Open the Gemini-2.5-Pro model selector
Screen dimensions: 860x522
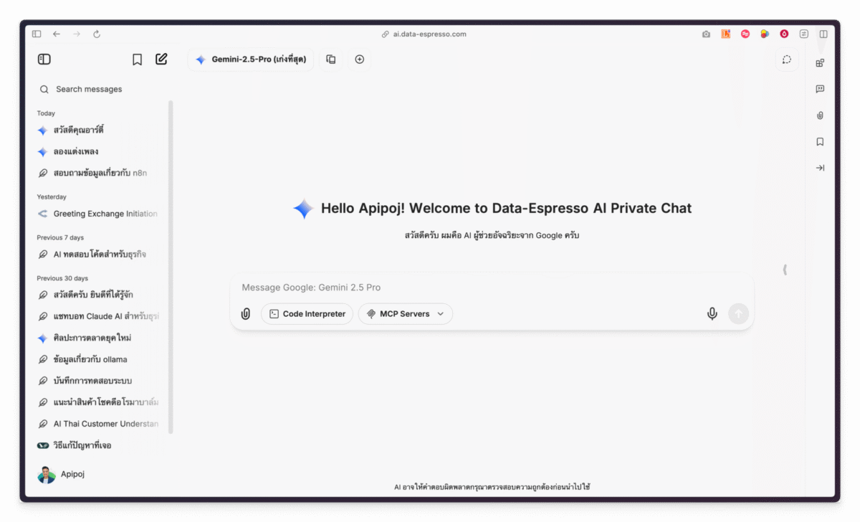251,60
